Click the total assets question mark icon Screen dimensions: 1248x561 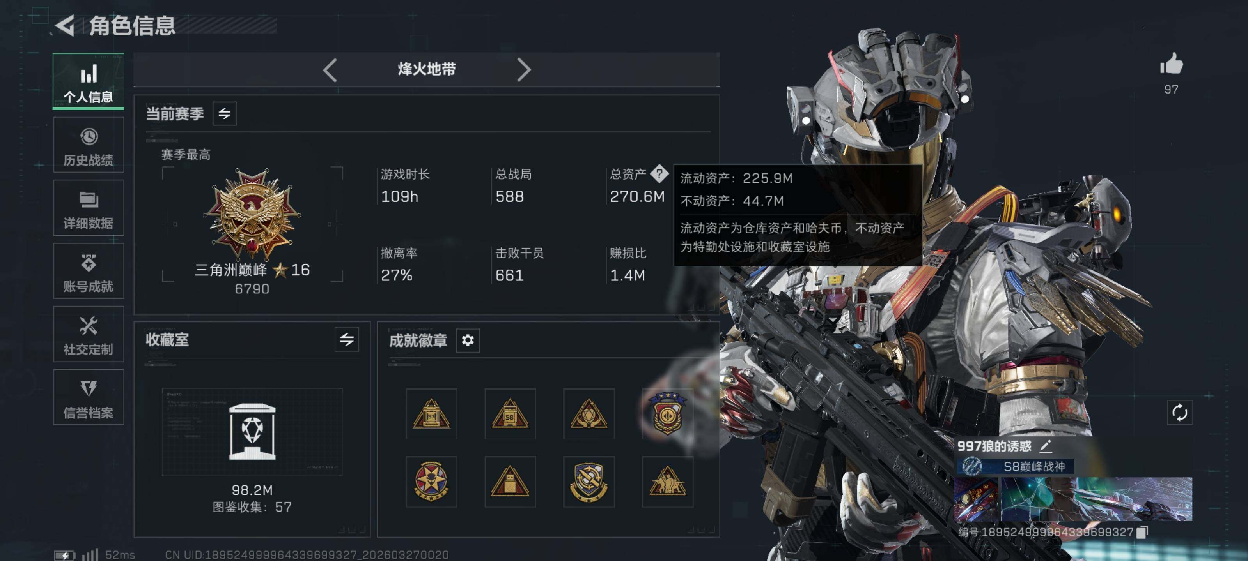pos(659,173)
